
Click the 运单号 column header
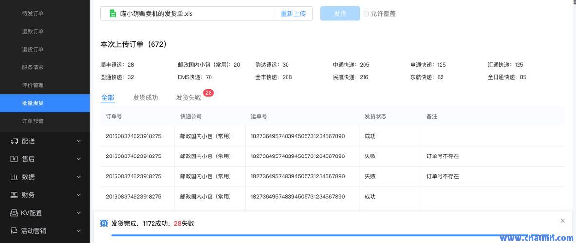(259, 116)
